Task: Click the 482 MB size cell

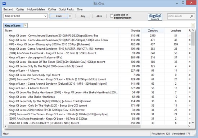Action: click(x=135, y=44)
